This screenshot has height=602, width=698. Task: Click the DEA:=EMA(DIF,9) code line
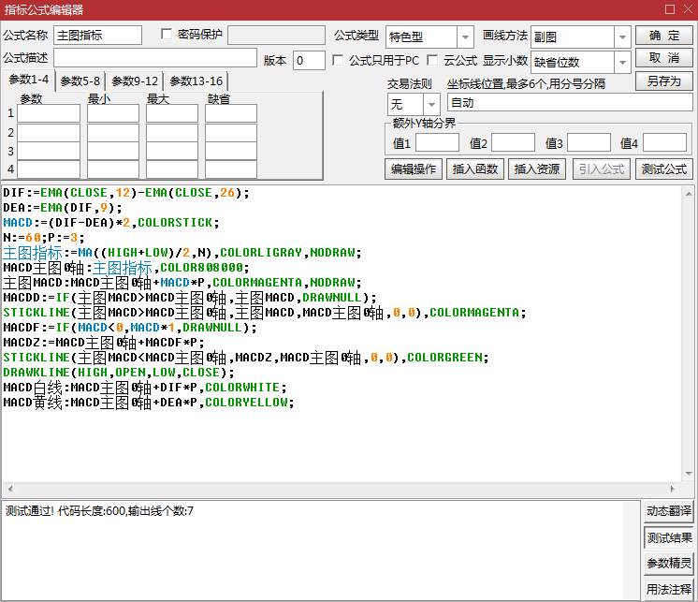tap(63, 208)
